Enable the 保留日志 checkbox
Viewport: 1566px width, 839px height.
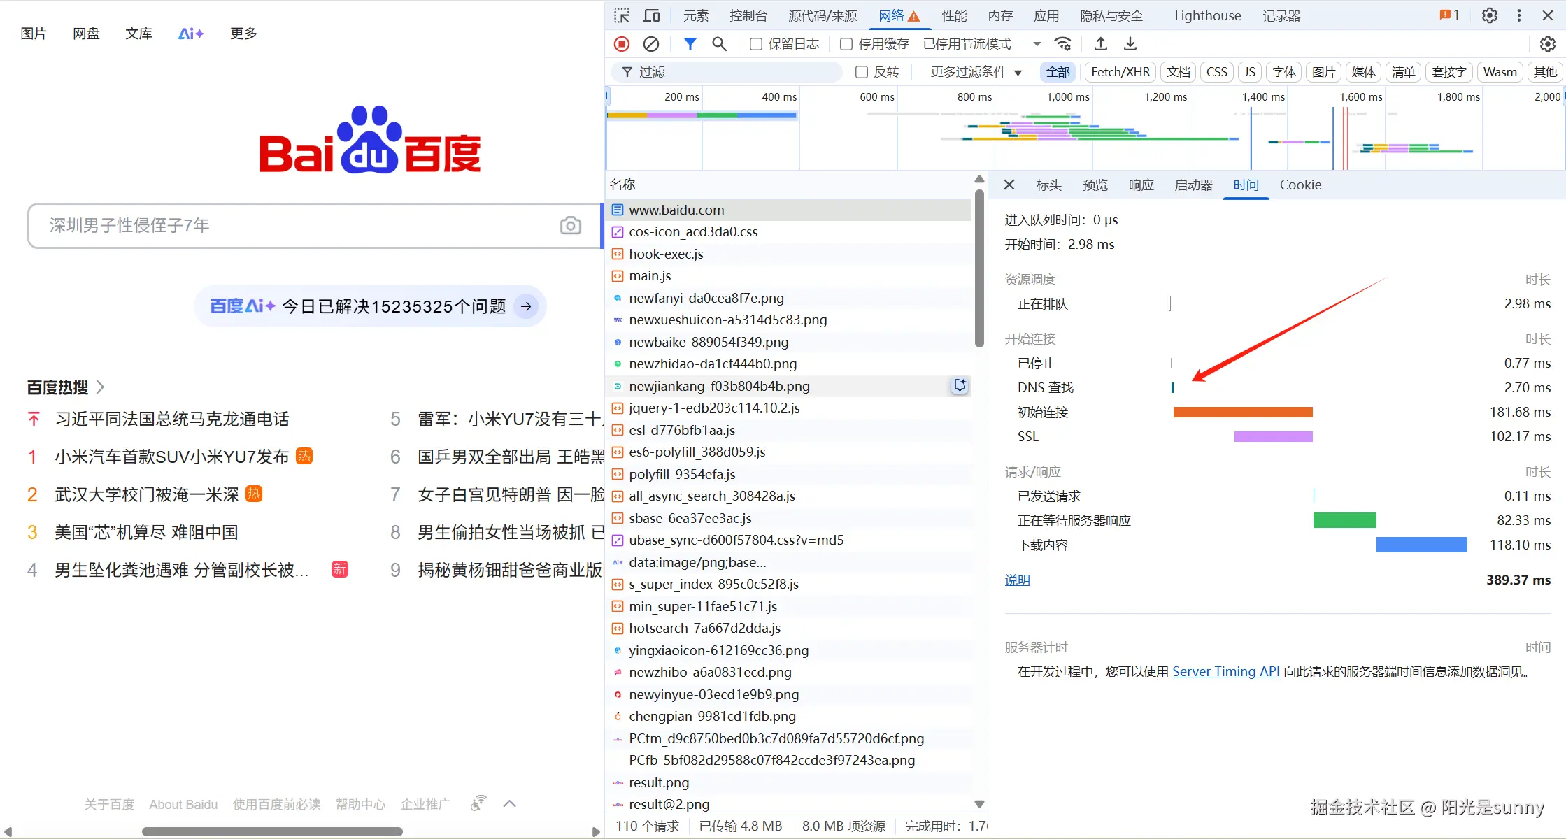[x=755, y=44]
